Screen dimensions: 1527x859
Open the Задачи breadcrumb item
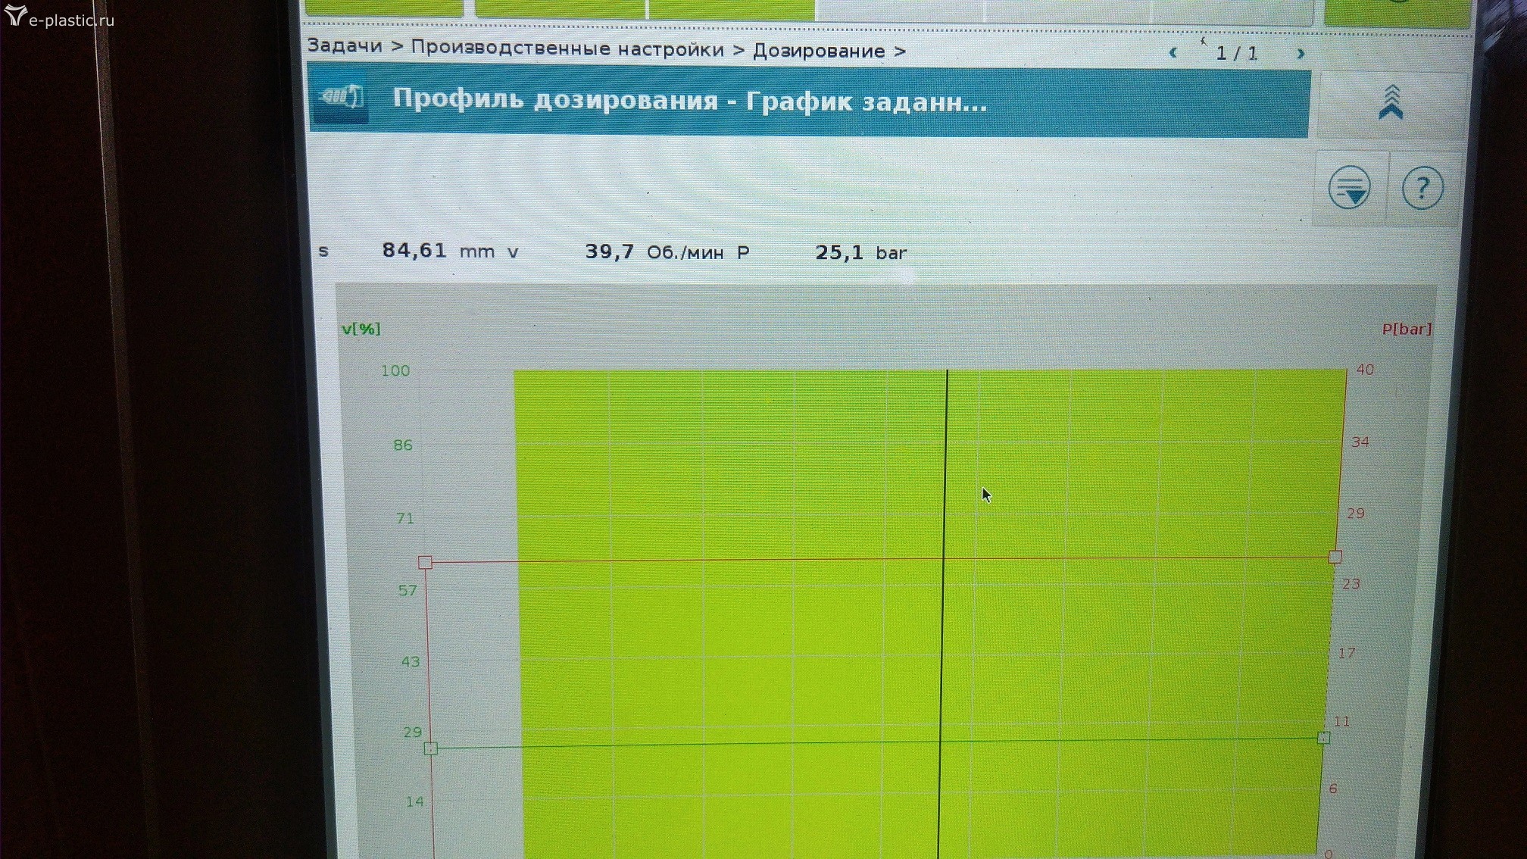click(x=345, y=46)
